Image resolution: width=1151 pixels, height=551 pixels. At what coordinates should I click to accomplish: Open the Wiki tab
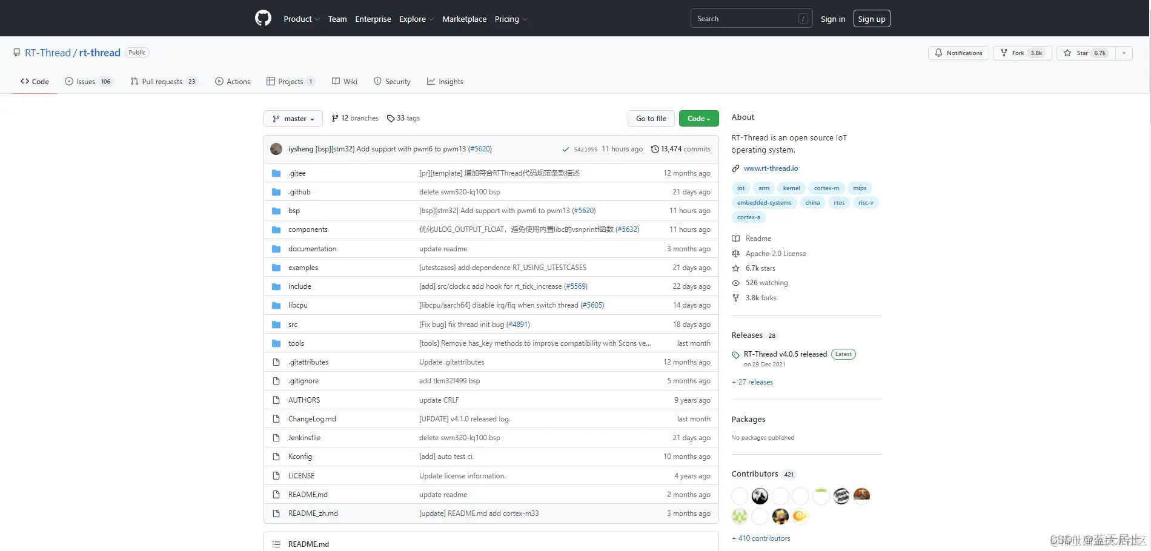(344, 82)
